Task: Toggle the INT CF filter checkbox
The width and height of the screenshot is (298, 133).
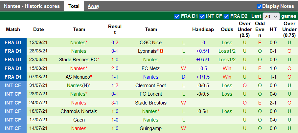Action: pyautogui.click(x=202, y=16)
